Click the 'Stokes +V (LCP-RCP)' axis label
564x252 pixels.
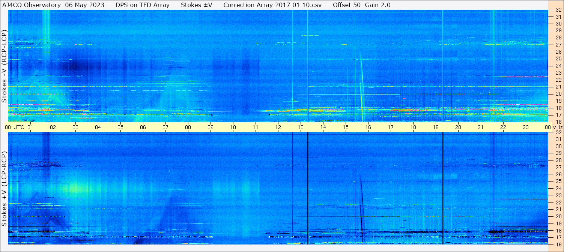pos(4,189)
